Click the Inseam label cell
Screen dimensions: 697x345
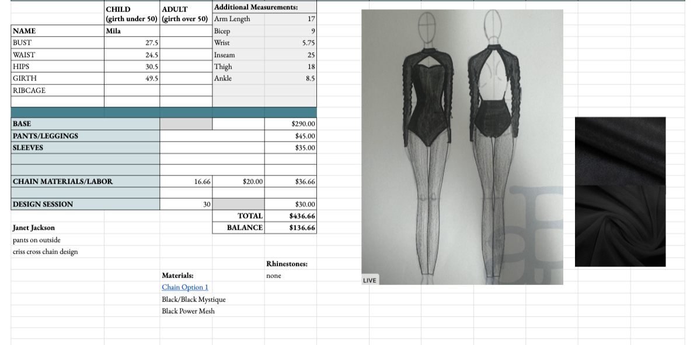pos(238,55)
